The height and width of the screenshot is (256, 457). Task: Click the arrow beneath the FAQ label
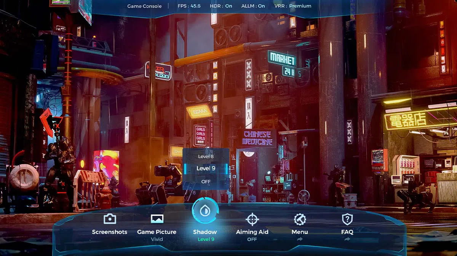coord(347,239)
